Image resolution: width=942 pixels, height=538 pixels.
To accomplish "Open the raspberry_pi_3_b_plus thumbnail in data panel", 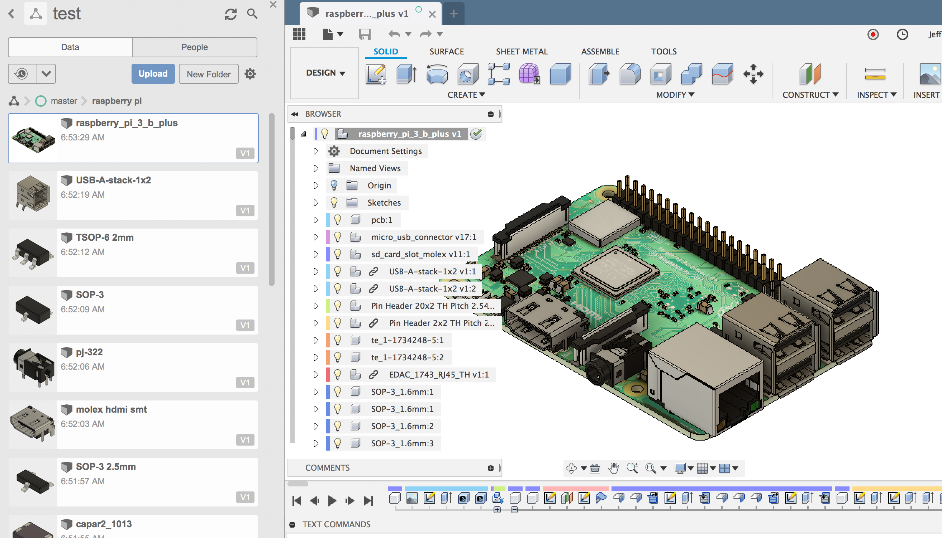I will [33, 138].
